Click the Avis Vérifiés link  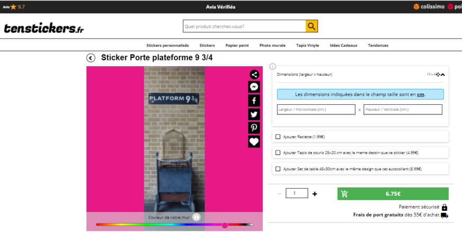click(221, 7)
